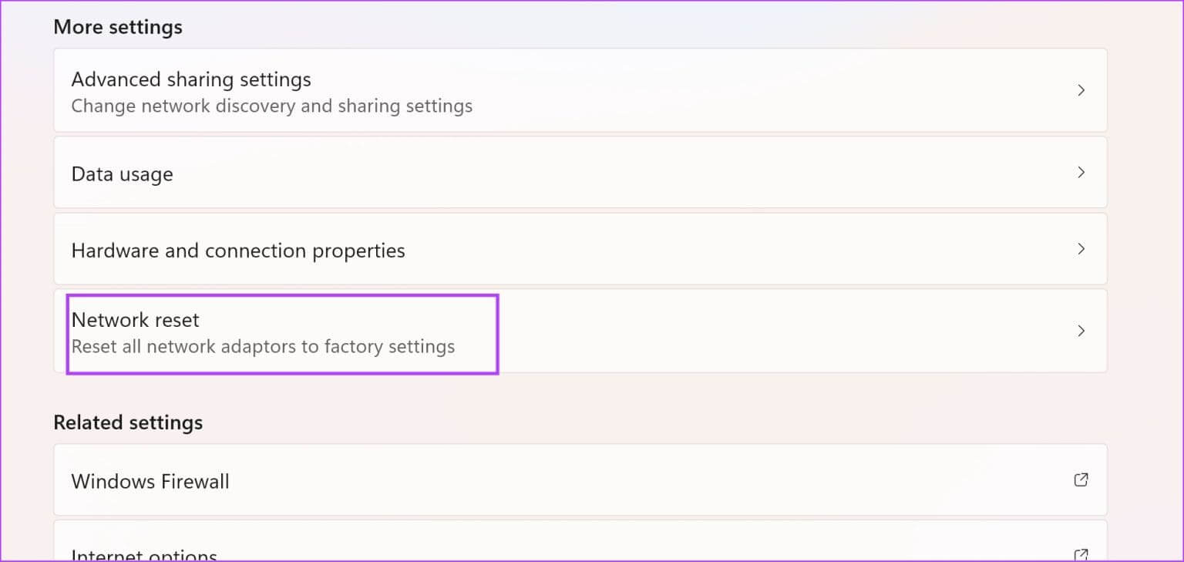Open Hardware and connection properties label
The width and height of the screenshot is (1184, 562).
pyautogui.click(x=238, y=251)
